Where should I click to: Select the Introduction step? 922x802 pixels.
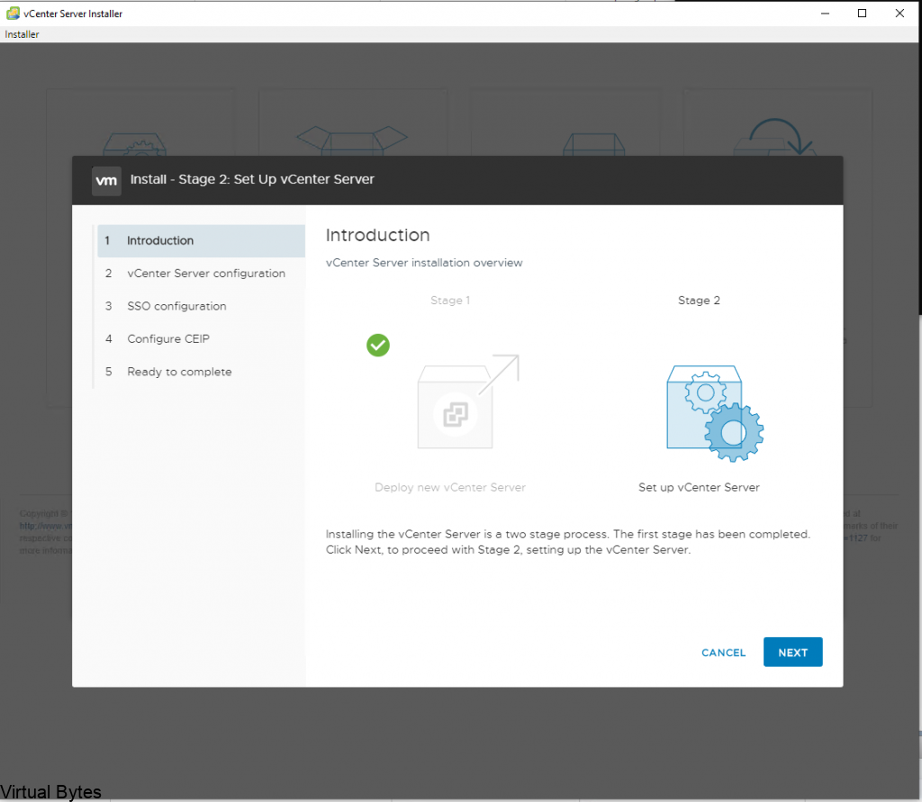coord(201,240)
